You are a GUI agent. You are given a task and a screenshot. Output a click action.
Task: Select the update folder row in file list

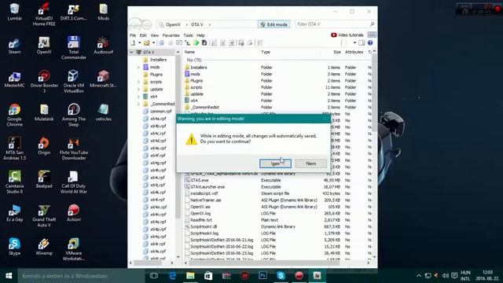click(x=277, y=94)
